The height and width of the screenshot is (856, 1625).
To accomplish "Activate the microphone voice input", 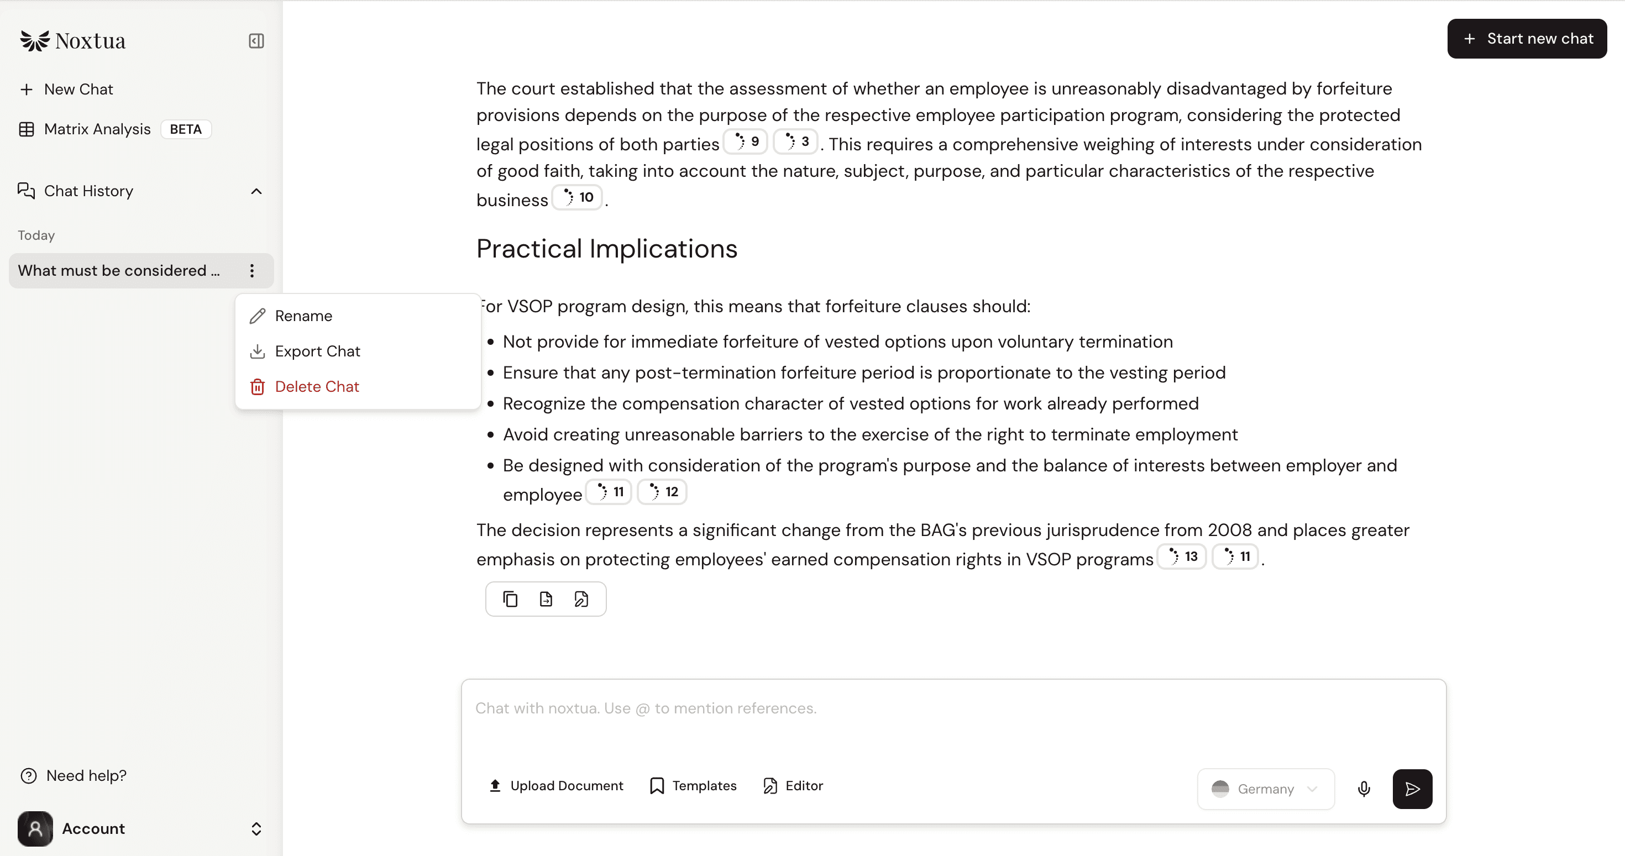I will coord(1364,789).
